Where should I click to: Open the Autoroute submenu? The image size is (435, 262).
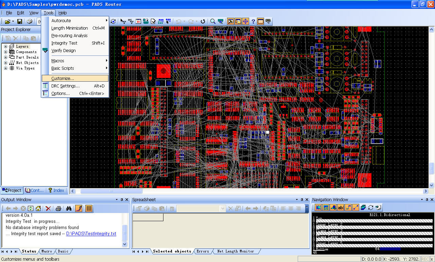tap(75, 21)
